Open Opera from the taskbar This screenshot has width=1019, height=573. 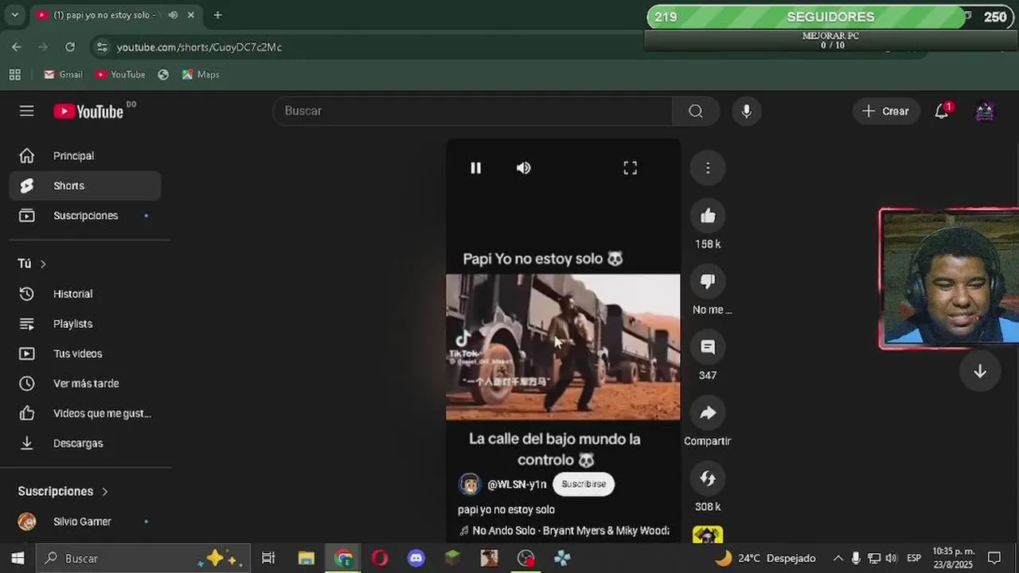pos(380,558)
